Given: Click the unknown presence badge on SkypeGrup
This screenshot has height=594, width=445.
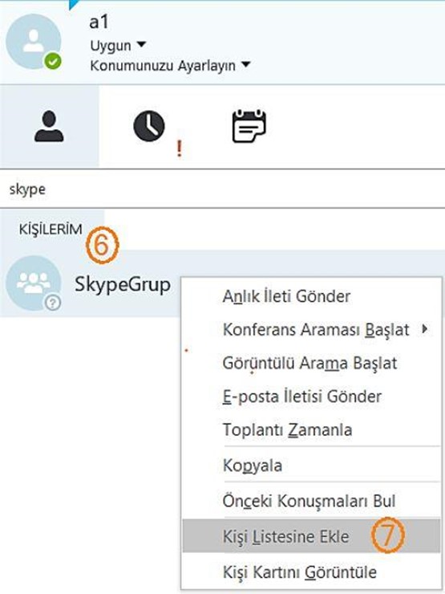Looking at the screenshot, I should click(x=53, y=303).
